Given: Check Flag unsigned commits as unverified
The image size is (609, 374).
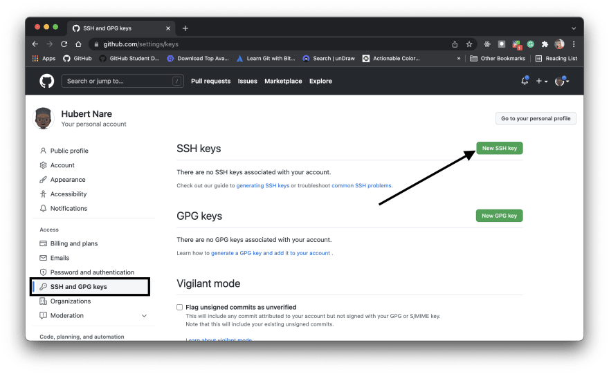Looking at the screenshot, I should [179, 307].
